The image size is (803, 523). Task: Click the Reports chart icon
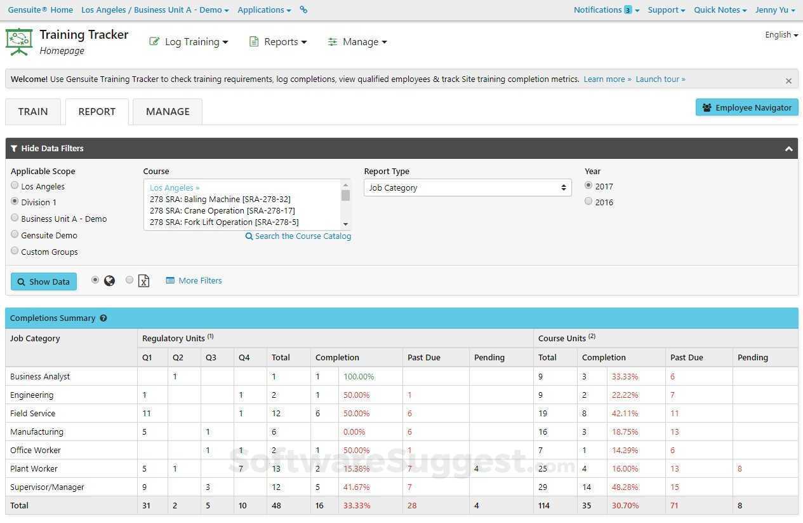point(254,41)
